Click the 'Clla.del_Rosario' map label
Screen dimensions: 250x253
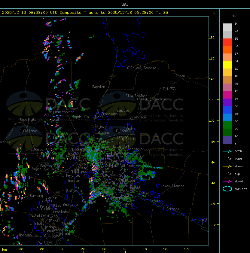(142, 68)
